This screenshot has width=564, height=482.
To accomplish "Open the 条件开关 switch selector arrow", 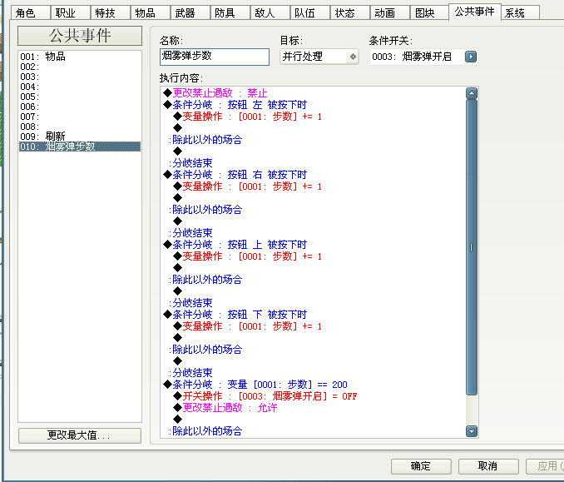I will click(471, 57).
